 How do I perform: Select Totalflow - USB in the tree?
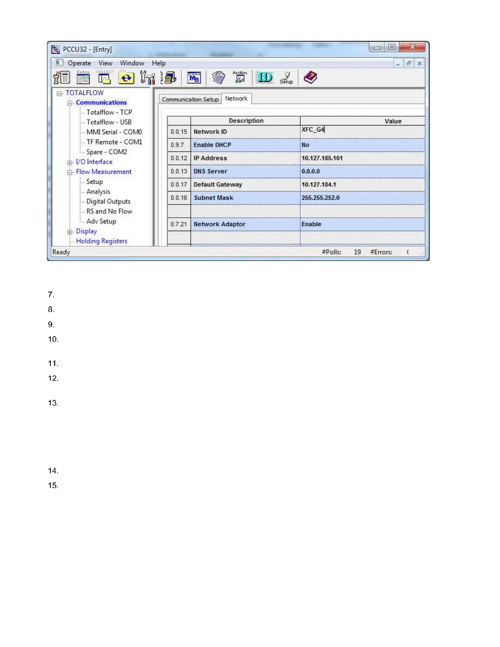tap(109, 122)
